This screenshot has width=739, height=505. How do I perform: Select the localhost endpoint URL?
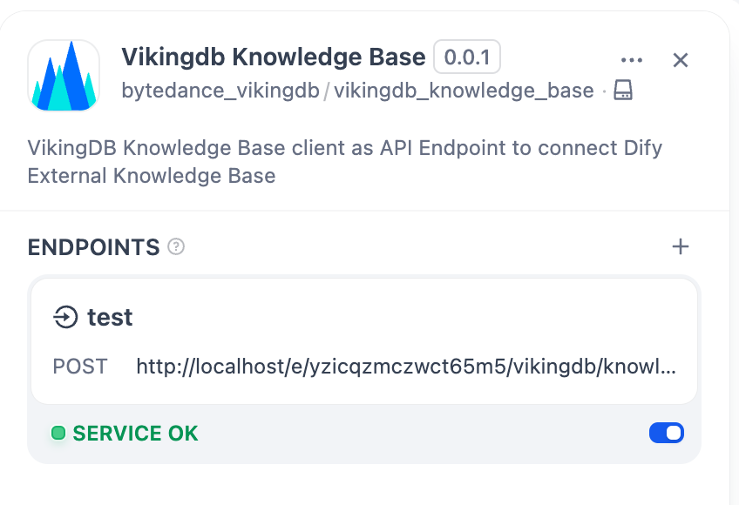pyautogui.click(x=406, y=366)
